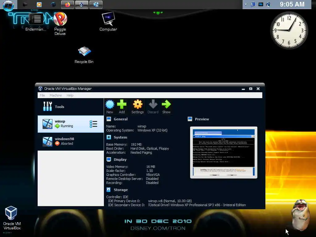Click the winxp OS icon
This screenshot has height=237, width=316.
coord(47,124)
